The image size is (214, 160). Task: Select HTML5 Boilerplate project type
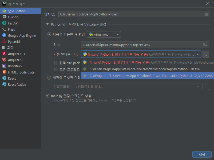pos(21,72)
